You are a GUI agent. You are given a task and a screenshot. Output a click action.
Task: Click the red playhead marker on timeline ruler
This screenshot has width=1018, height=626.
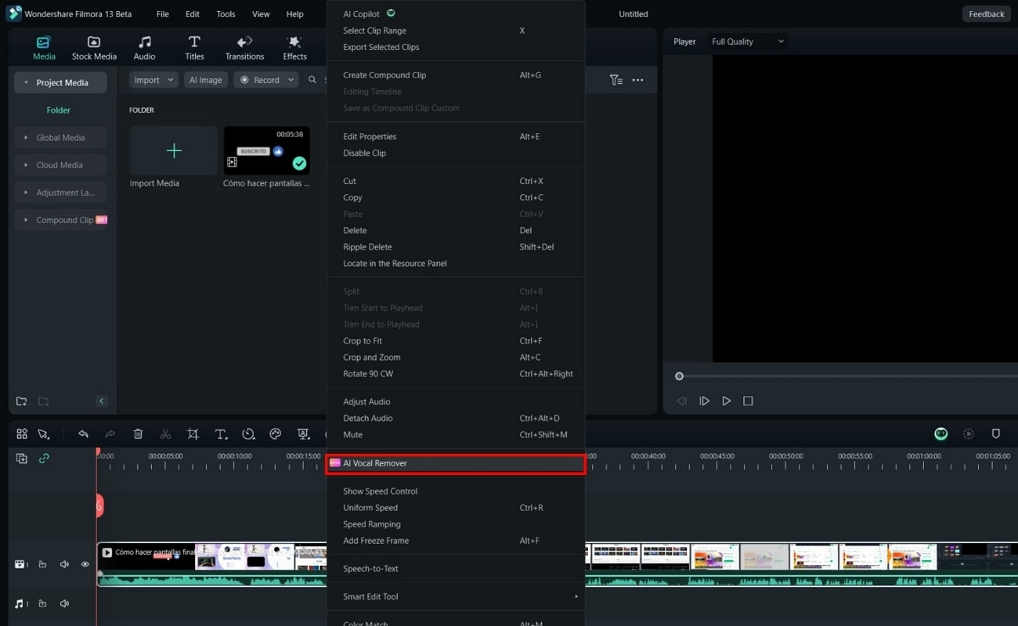pos(99,452)
